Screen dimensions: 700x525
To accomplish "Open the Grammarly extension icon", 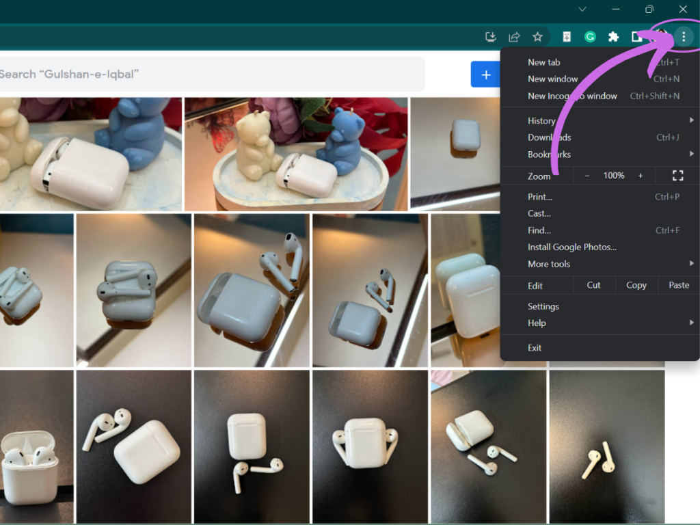I will click(x=589, y=37).
